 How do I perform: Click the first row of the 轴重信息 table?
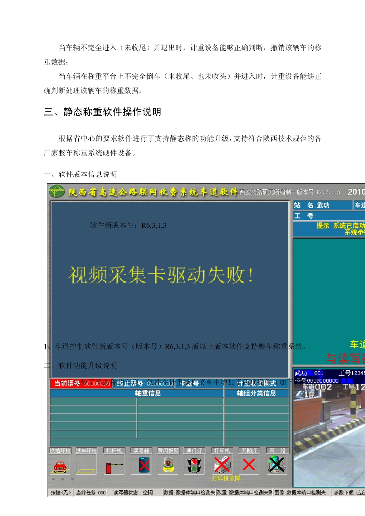coord(137,402)
